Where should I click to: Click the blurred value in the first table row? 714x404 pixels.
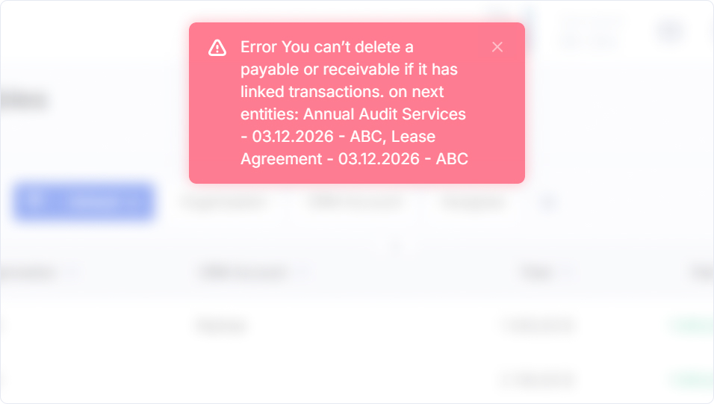[x=538, y=325]
